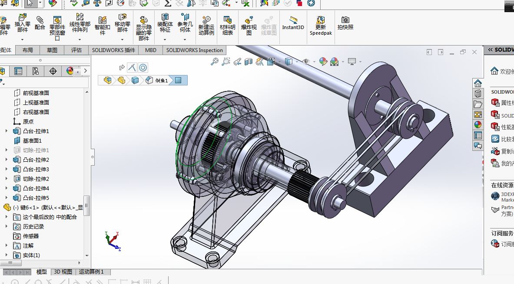Open Design Library tab in task pane
514x284 pixels.
click(478, 94)
